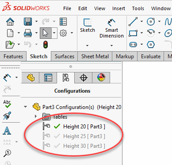Click the Home icon in the toolbar
The image size is (172, 165).
click(10, 22)
